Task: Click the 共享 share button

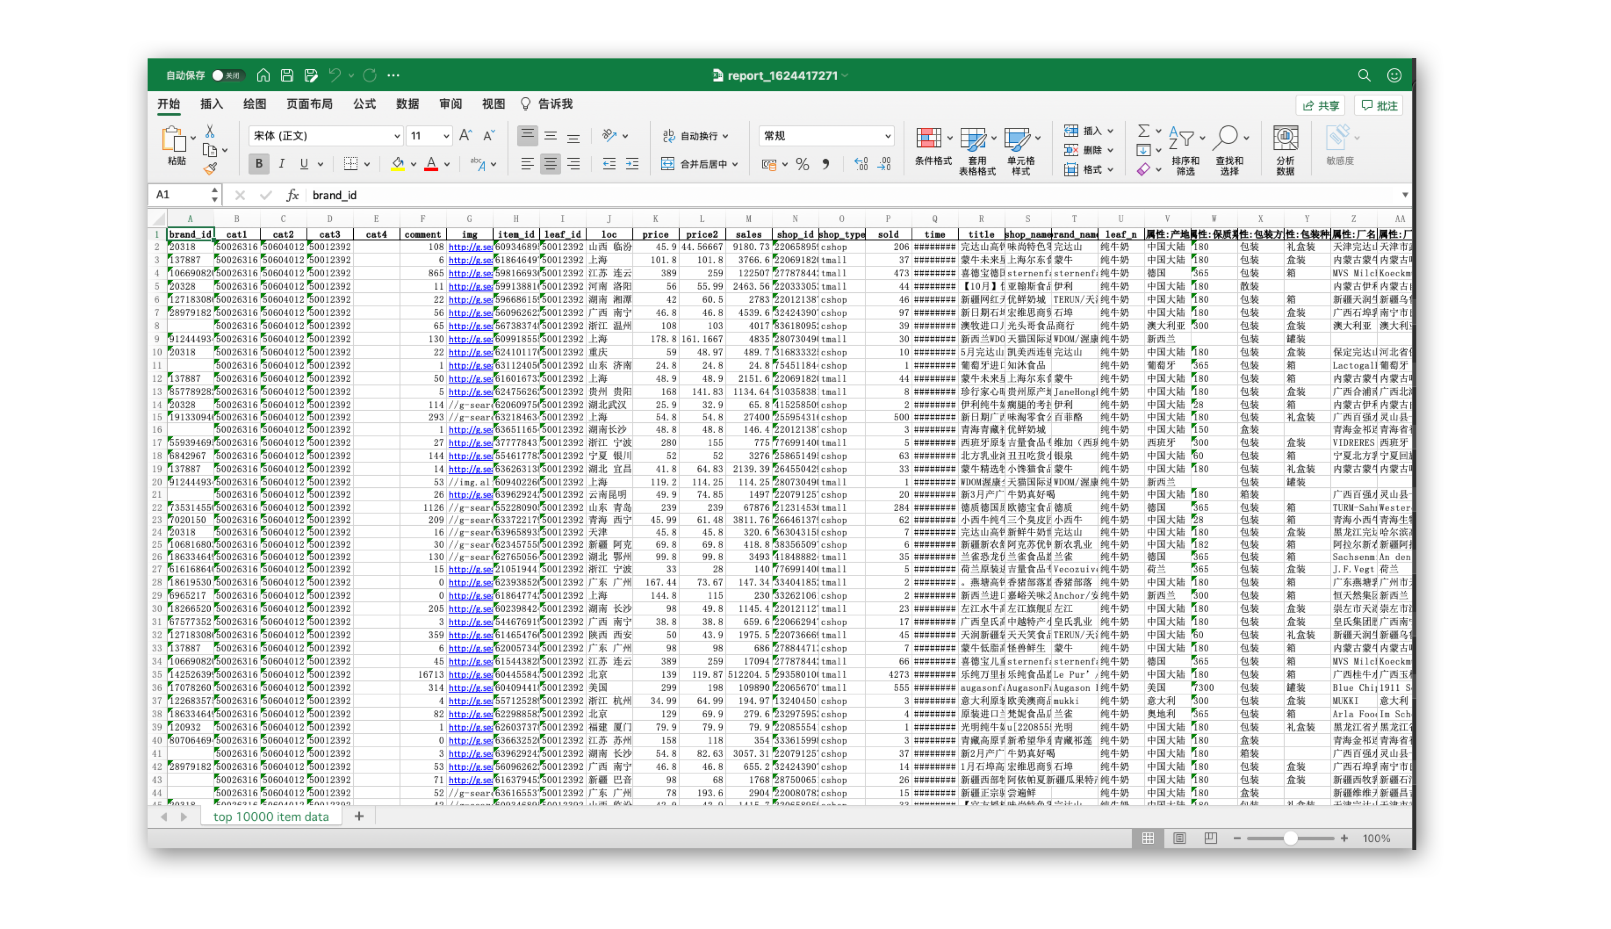Action: pos(1320,105)
